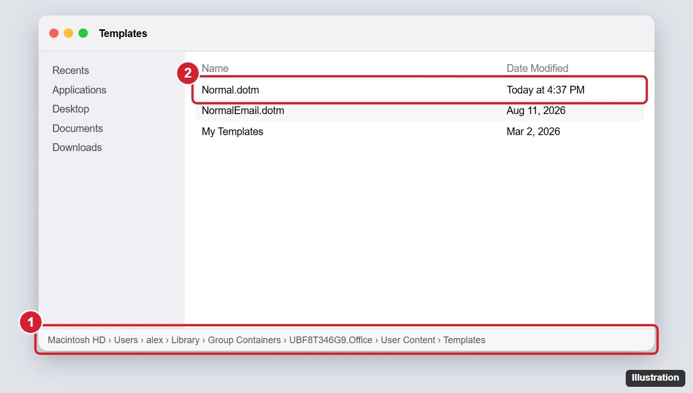Screen dimensions: 693x393
Task: Select Downloads in the sidebar
Action: tap(77, 147)
